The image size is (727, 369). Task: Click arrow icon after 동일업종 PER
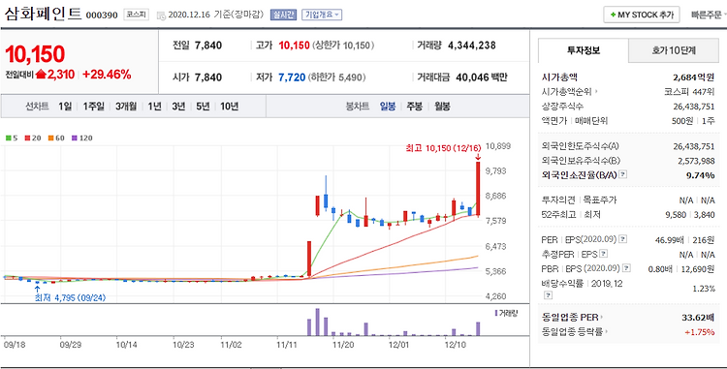[602, 318]
